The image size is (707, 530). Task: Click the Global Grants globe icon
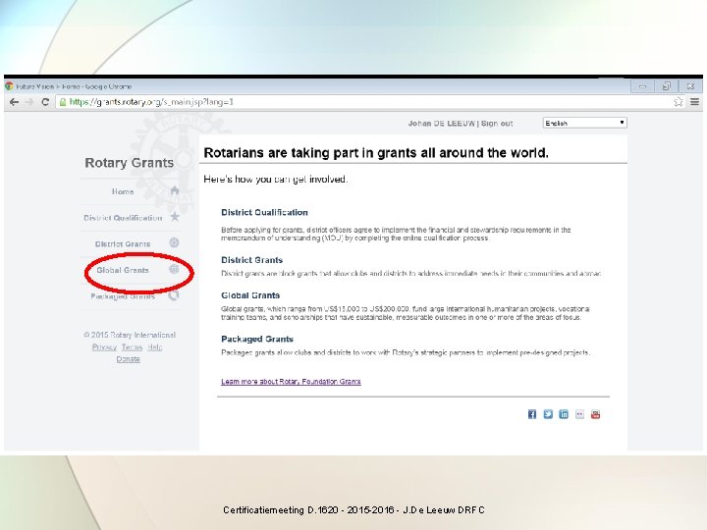click(x=174, y=269)
